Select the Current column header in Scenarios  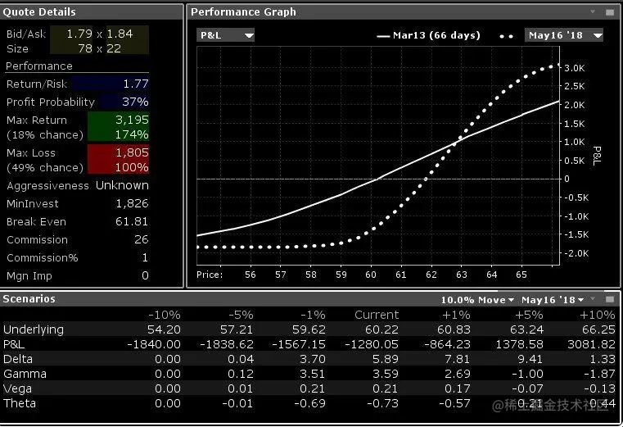pos(377,315)
